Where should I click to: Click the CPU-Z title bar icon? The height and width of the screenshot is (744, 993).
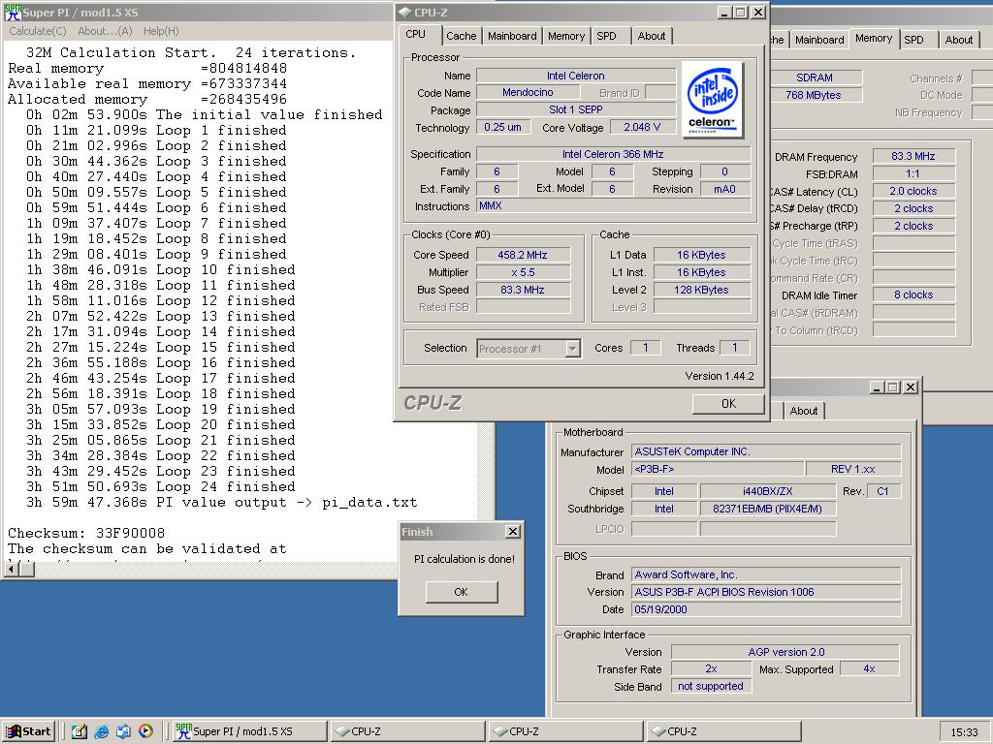click(404, 12)
